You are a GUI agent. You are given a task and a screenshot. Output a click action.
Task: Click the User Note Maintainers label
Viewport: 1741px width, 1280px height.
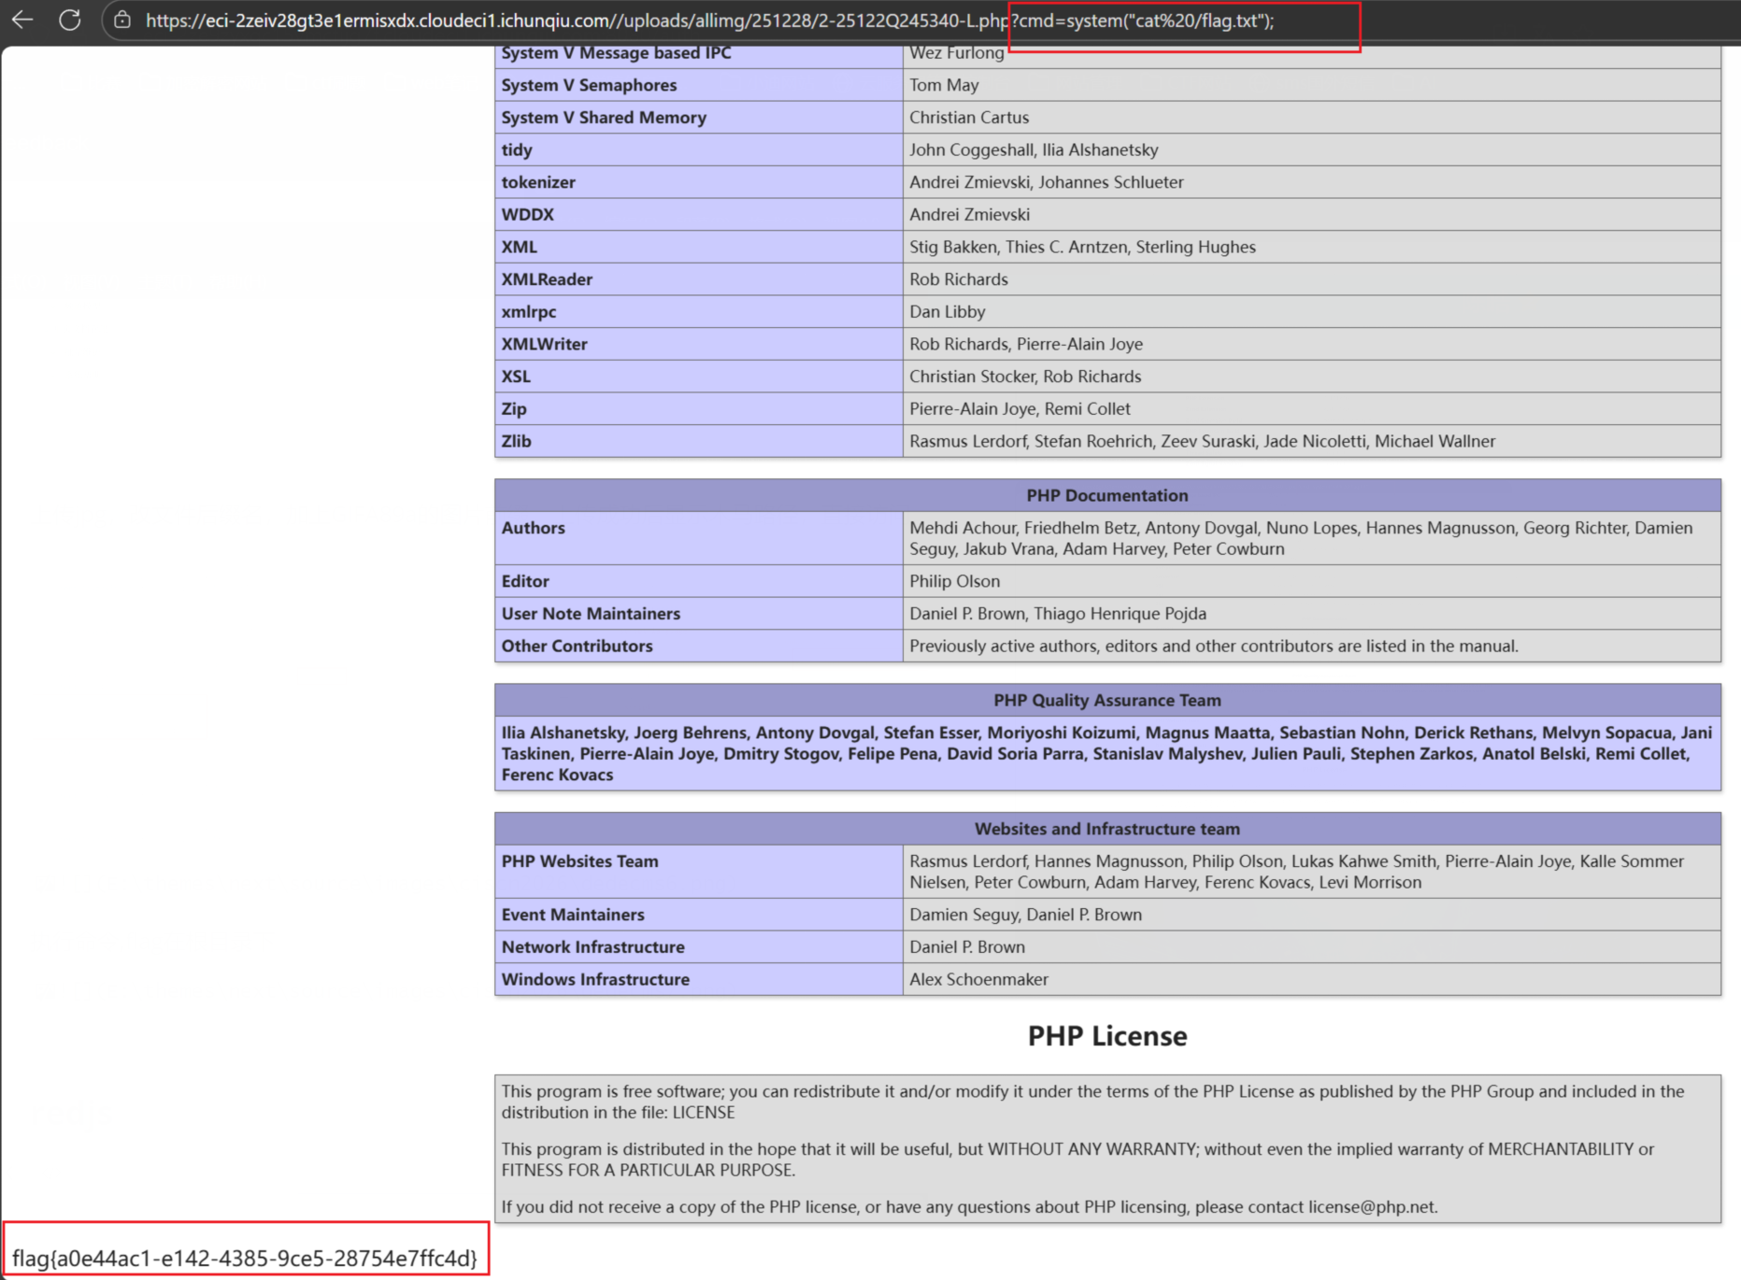click(591, 614)
